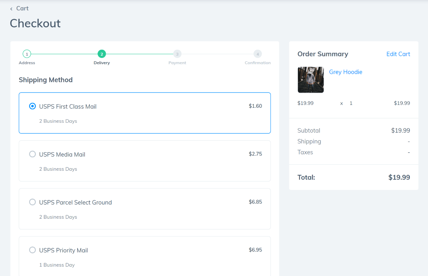Image resolution: width=428 pixels, height=276 pixels.
Task: Click the Grey Hoodie product thumbnail
Action: pos(311,80)
